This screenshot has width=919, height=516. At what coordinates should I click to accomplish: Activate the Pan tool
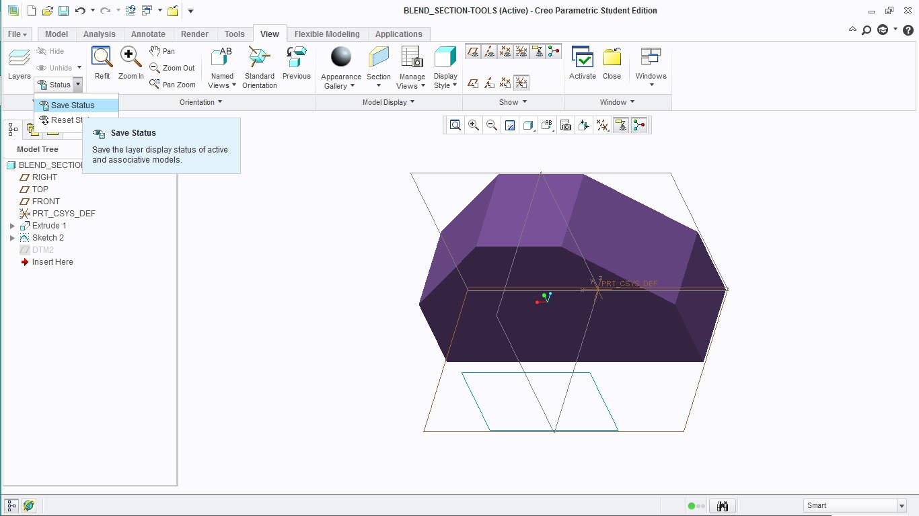(162, 51)
